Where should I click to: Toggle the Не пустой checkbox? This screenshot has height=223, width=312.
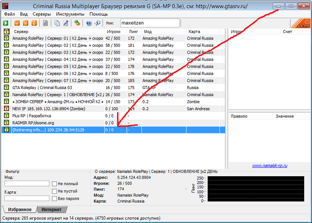(x=54, y=191)
